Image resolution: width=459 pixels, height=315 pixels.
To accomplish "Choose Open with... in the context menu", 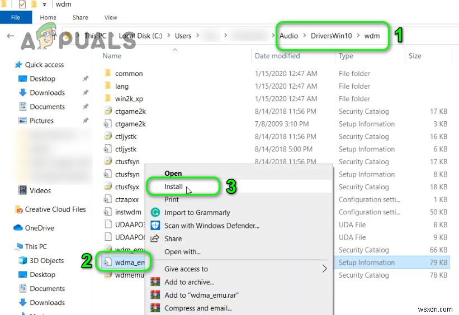I will (x=182, y=252).
